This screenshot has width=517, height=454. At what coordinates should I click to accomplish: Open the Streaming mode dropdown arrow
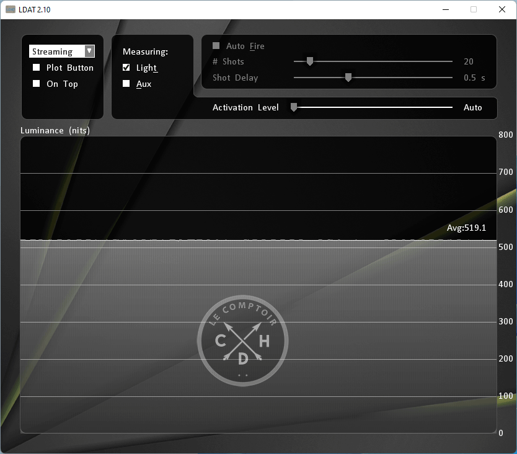pyautogui.click(x=89, y=51)
